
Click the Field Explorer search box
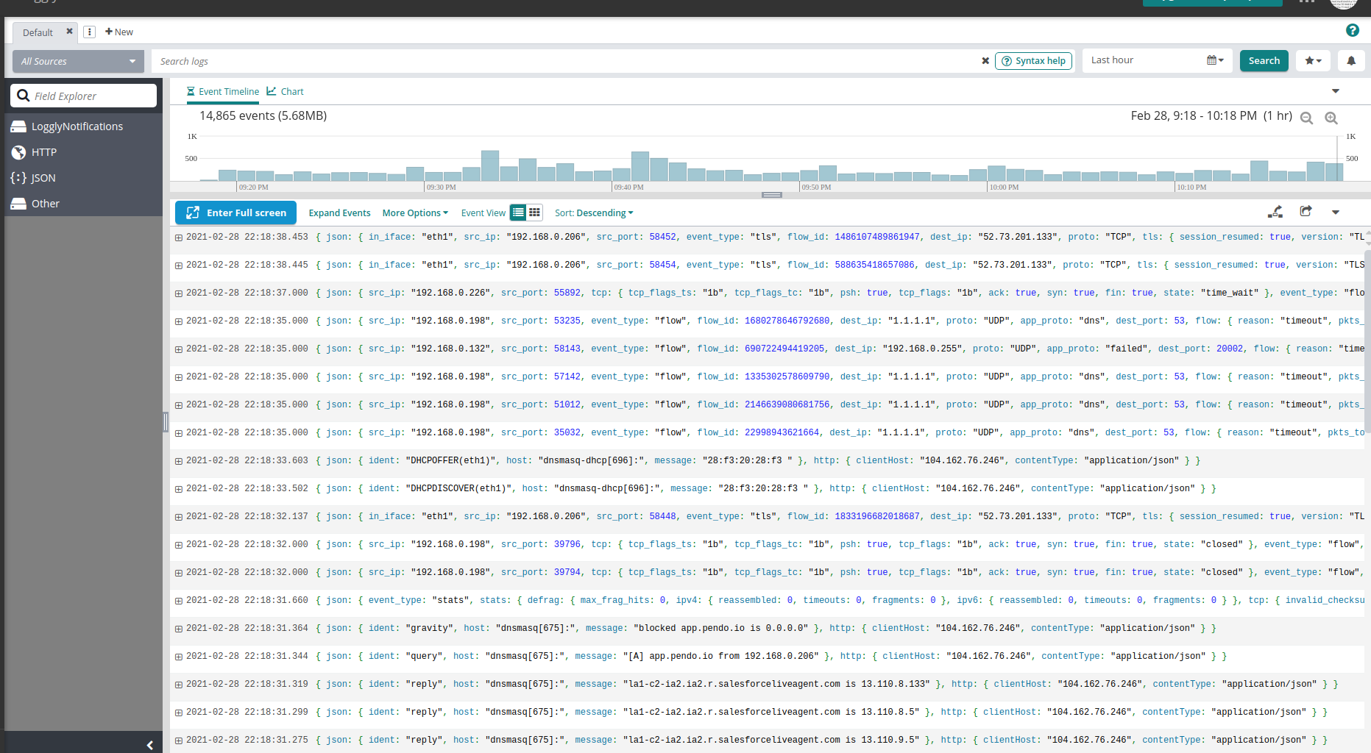coord(83,96)
